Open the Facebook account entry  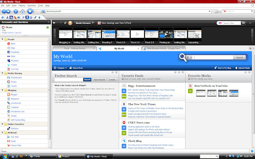click(15, 52)
